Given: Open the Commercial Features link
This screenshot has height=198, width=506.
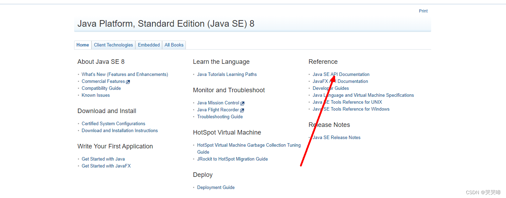Looking at the screenshot, I should (103, 81).
